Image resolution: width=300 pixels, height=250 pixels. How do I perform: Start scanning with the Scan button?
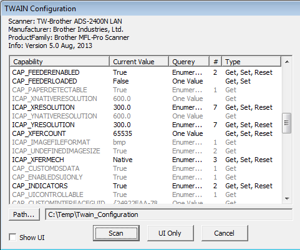(x=116, y=233)
